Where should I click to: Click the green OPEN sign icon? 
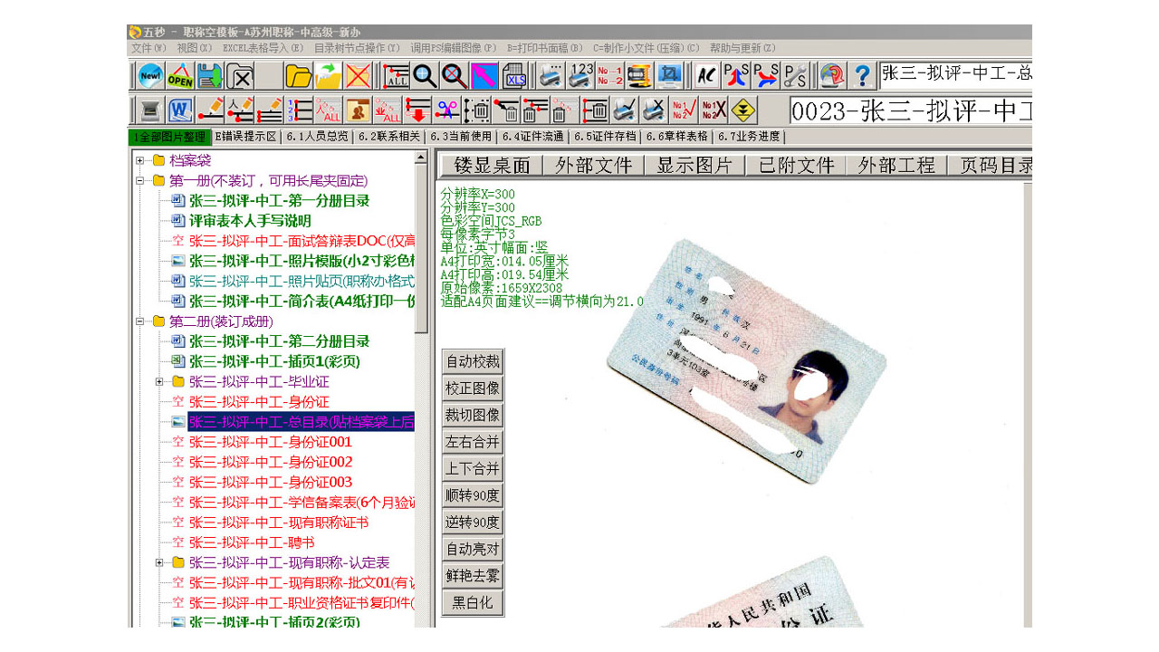[x=180, y=75]
